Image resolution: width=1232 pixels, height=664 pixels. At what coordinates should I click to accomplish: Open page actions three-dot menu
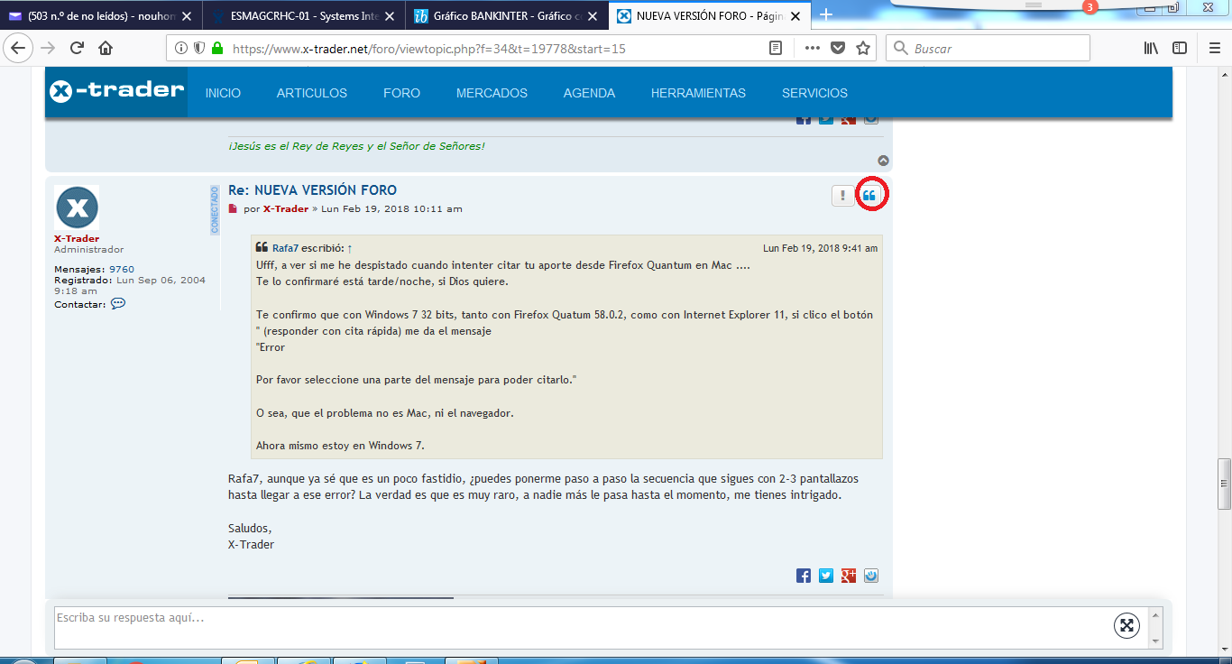point(813,49)
